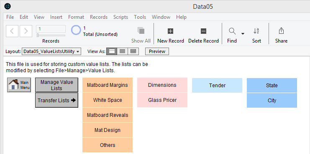Click the FileMaker app icon in title bar
The height and width of the screenshot is (154, 310).
click(x=8, y=7)
